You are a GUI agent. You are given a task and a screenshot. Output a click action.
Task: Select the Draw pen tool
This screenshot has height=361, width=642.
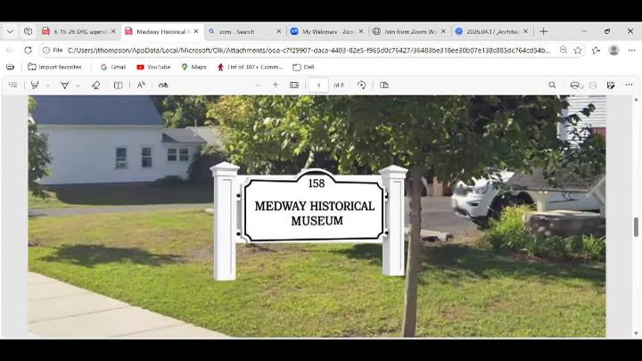tap(65, 86)
